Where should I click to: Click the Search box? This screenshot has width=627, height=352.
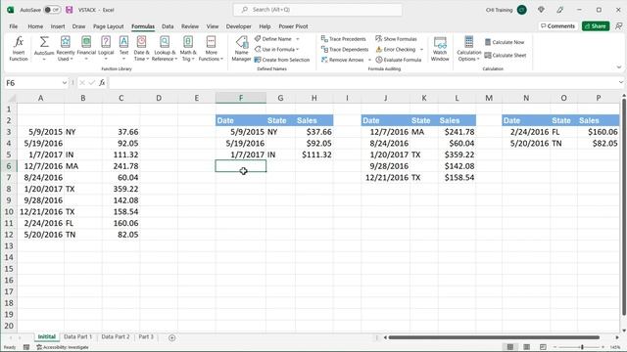[317, 10]
